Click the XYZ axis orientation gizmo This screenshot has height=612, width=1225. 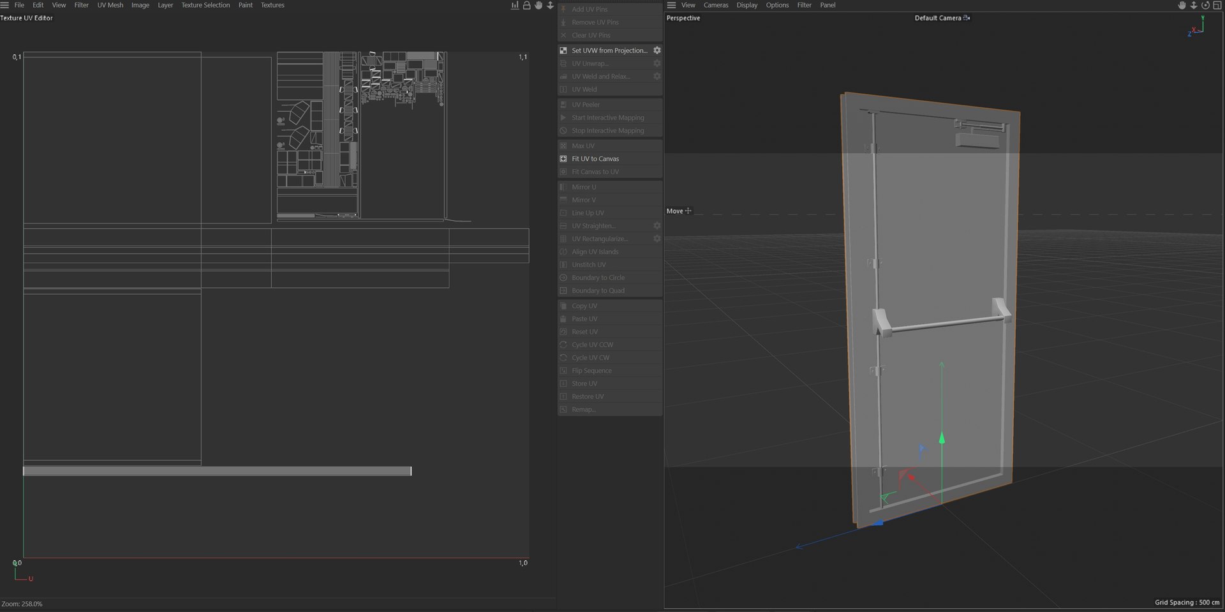[1196, 26]
